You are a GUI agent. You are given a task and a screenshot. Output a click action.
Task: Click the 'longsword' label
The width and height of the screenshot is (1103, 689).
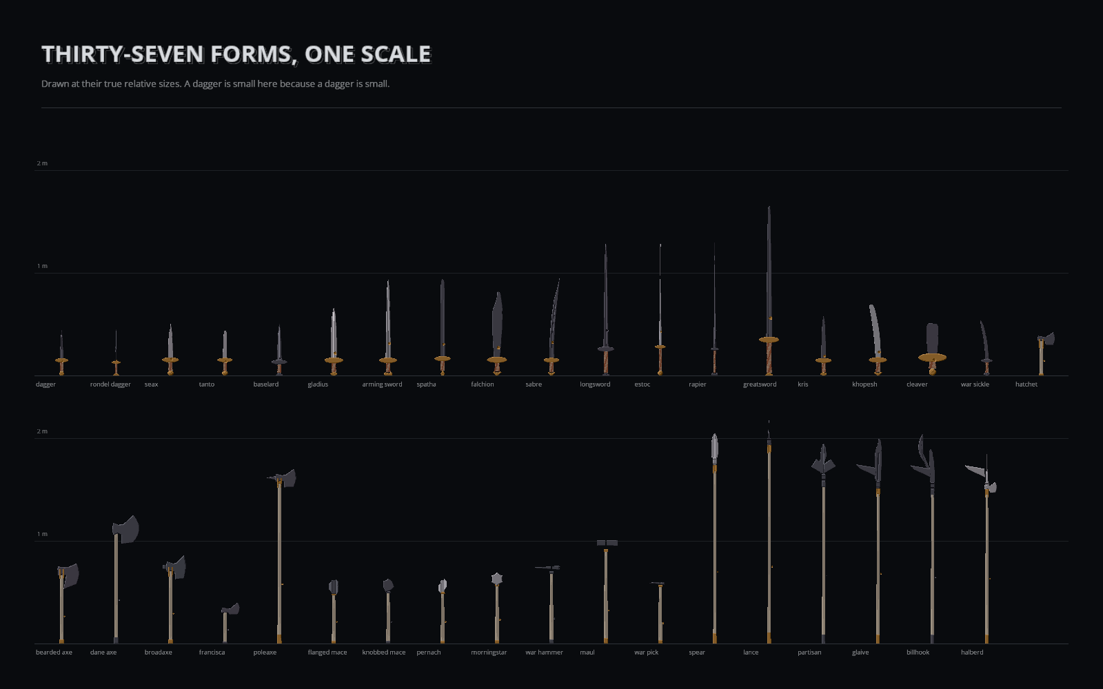point(595,384)
